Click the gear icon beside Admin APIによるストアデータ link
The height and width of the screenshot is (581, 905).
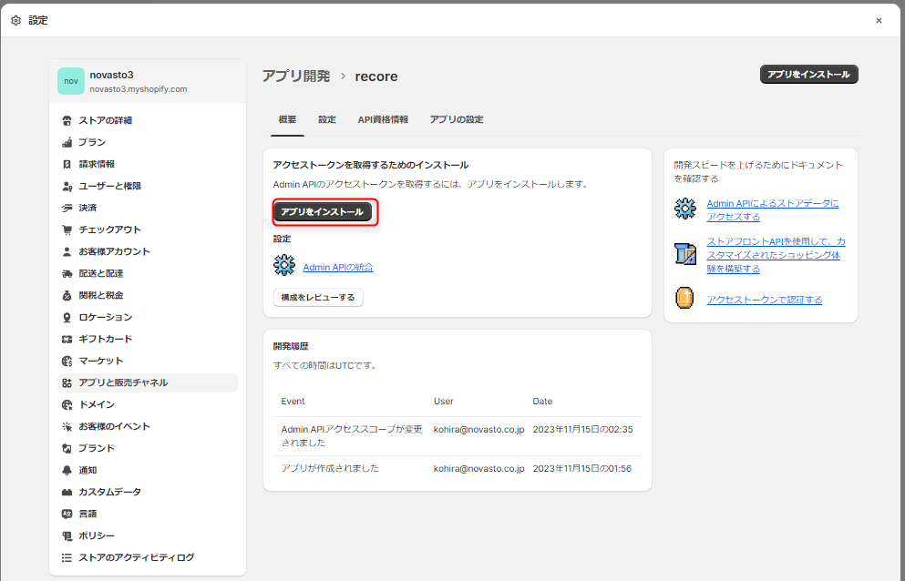pyautogui.click(x=685, y=209)
